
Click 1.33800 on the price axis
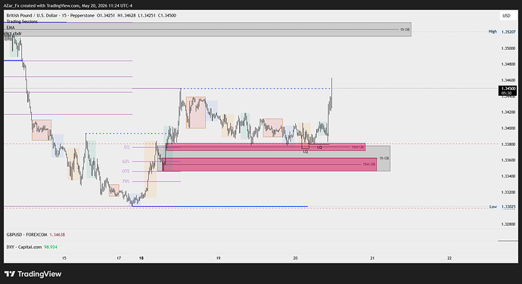tap(508, 144)
